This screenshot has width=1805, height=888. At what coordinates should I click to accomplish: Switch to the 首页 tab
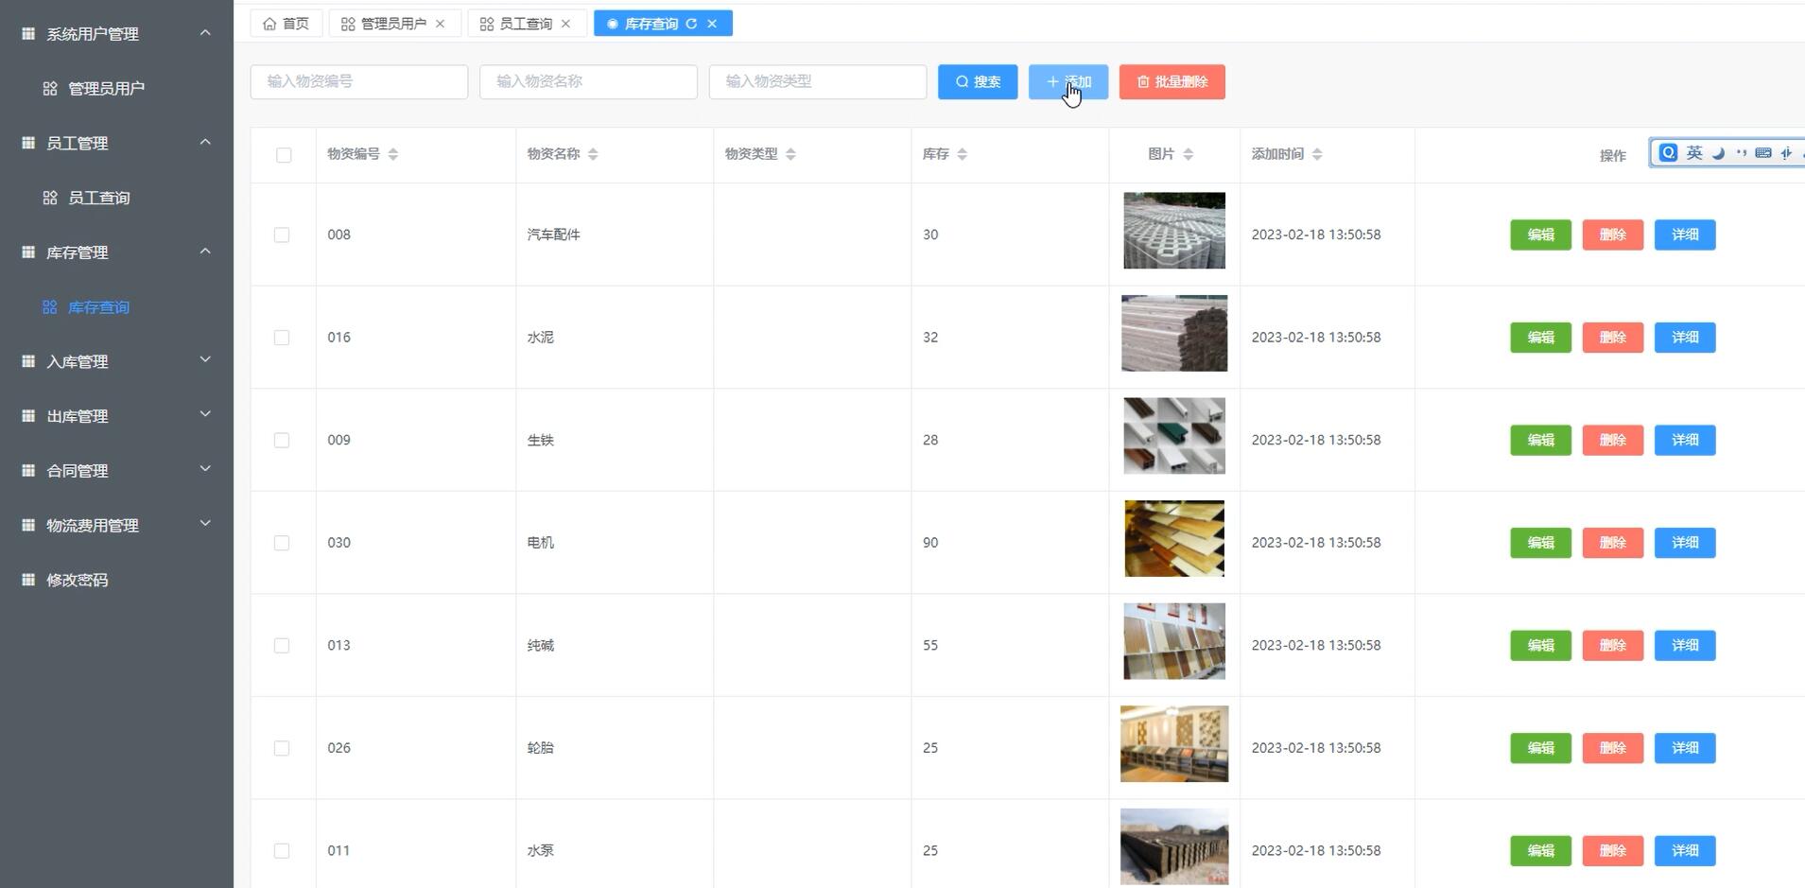pyautogui.click(x=286, y=24)
